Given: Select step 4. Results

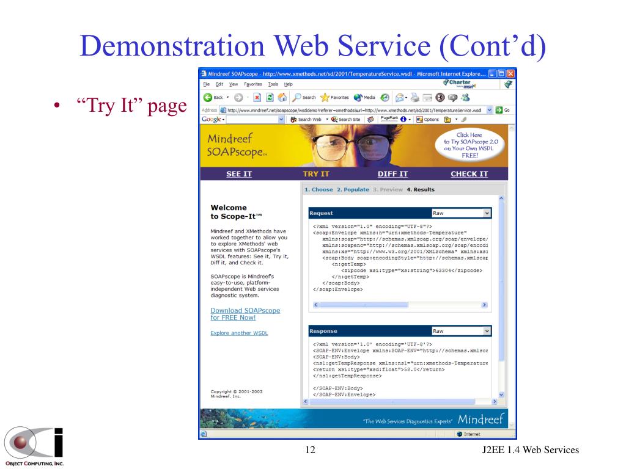Looking at the screenshot, I should [421, 189].
